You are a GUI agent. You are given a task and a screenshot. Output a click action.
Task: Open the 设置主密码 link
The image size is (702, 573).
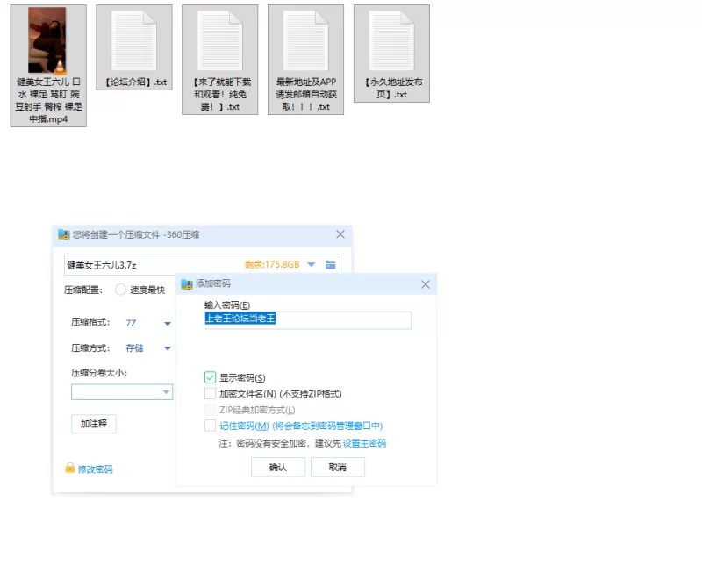pyautogui.click(x=364, y=443)
